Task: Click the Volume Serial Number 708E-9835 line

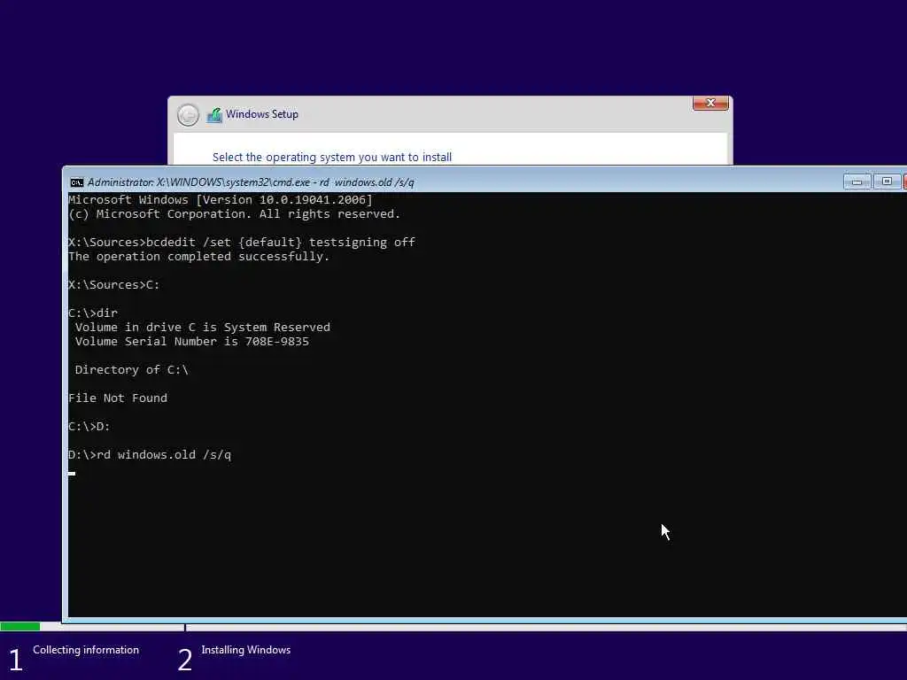Action: (192, 341)
